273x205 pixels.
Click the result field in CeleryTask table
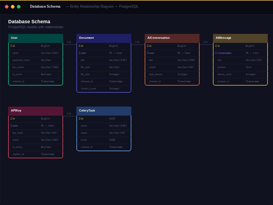coord(104,140)
